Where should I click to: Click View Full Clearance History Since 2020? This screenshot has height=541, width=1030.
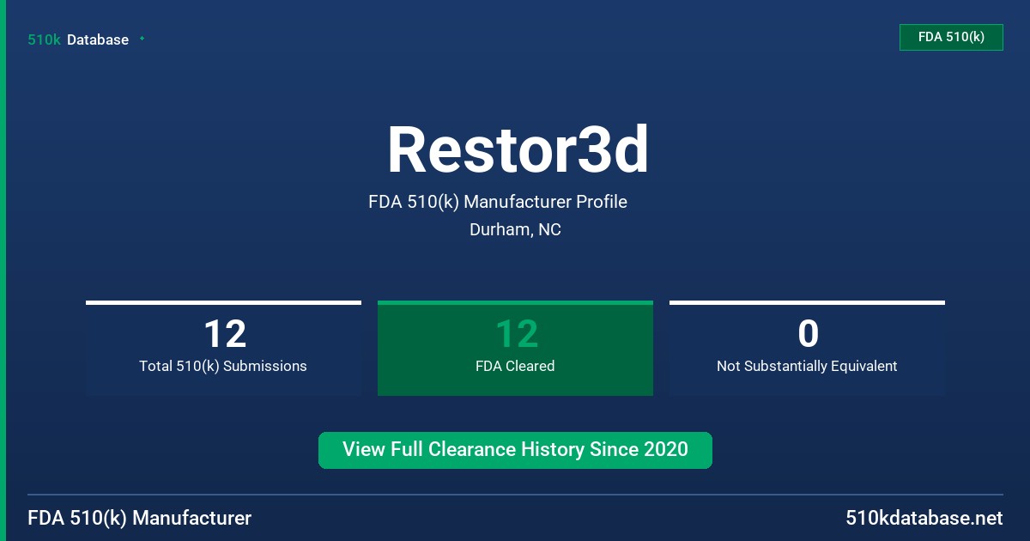click(515, 450)
